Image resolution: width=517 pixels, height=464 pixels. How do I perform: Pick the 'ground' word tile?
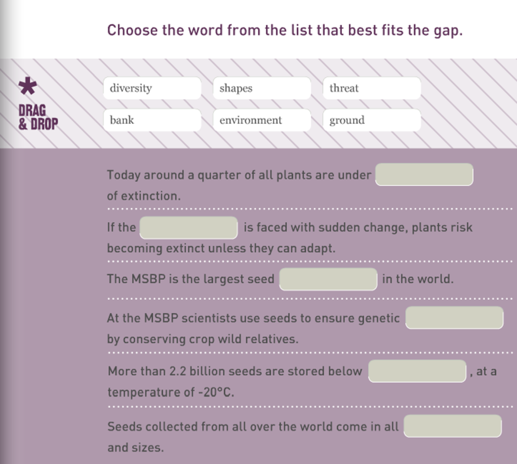pyautogui.click(x=371, y=120)
